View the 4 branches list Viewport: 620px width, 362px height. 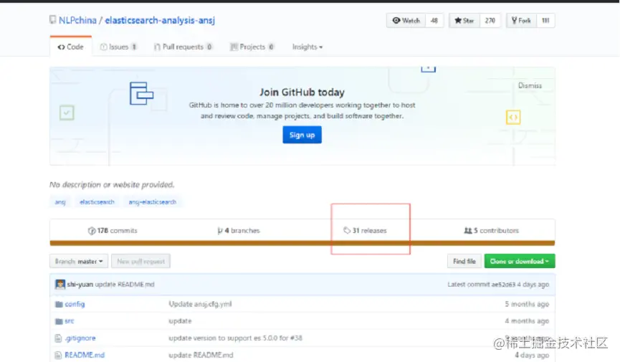click(x=239, y=230)
